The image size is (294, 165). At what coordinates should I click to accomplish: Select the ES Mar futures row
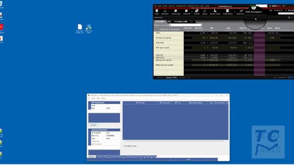169,38
